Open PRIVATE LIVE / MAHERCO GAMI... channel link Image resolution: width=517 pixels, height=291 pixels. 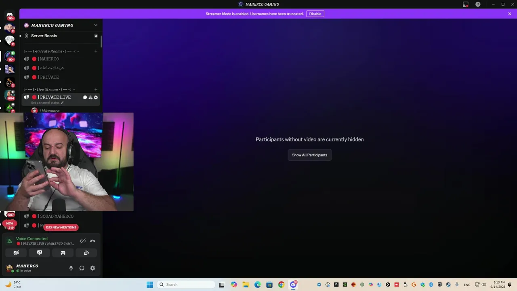(46, 244)
